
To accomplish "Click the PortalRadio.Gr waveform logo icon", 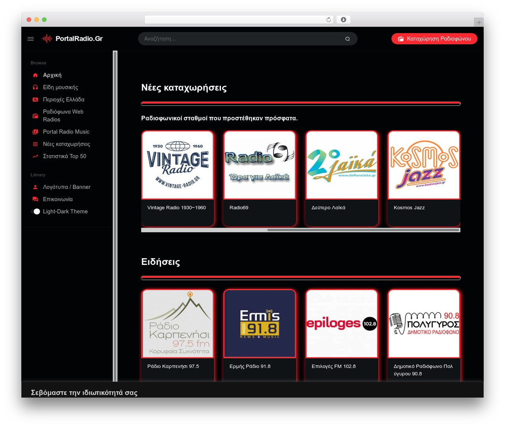I will tap(47, 39).
